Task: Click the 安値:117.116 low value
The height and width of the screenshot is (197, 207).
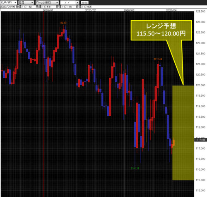Action: 64,7
